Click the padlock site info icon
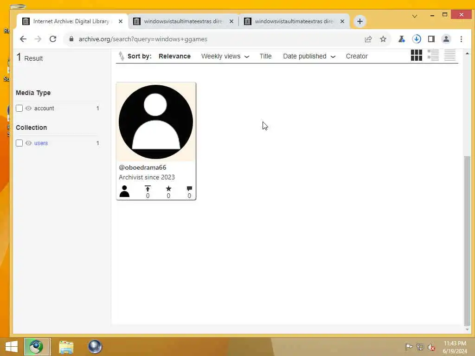Screen dimensions: 475x356 [x=71, y=39]
